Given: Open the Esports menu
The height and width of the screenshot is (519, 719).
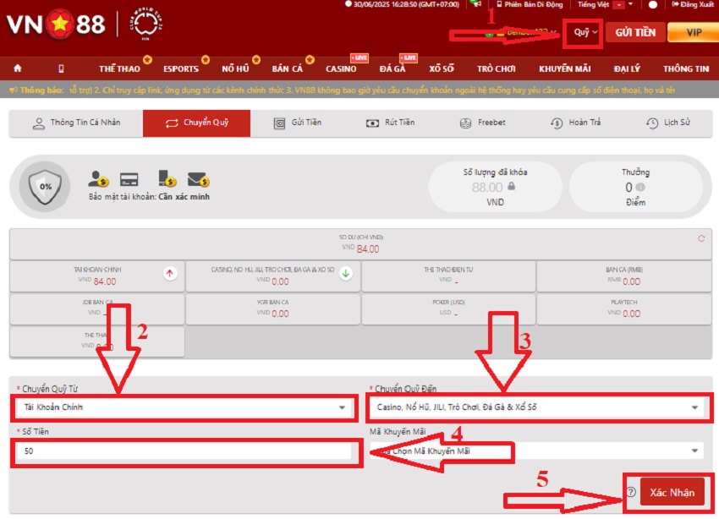Looking at the screenshot, I should point(181,68).
